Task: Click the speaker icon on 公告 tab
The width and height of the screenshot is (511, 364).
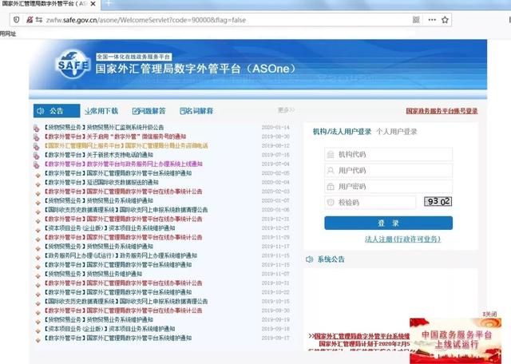Action: click(x=41, y=111)
